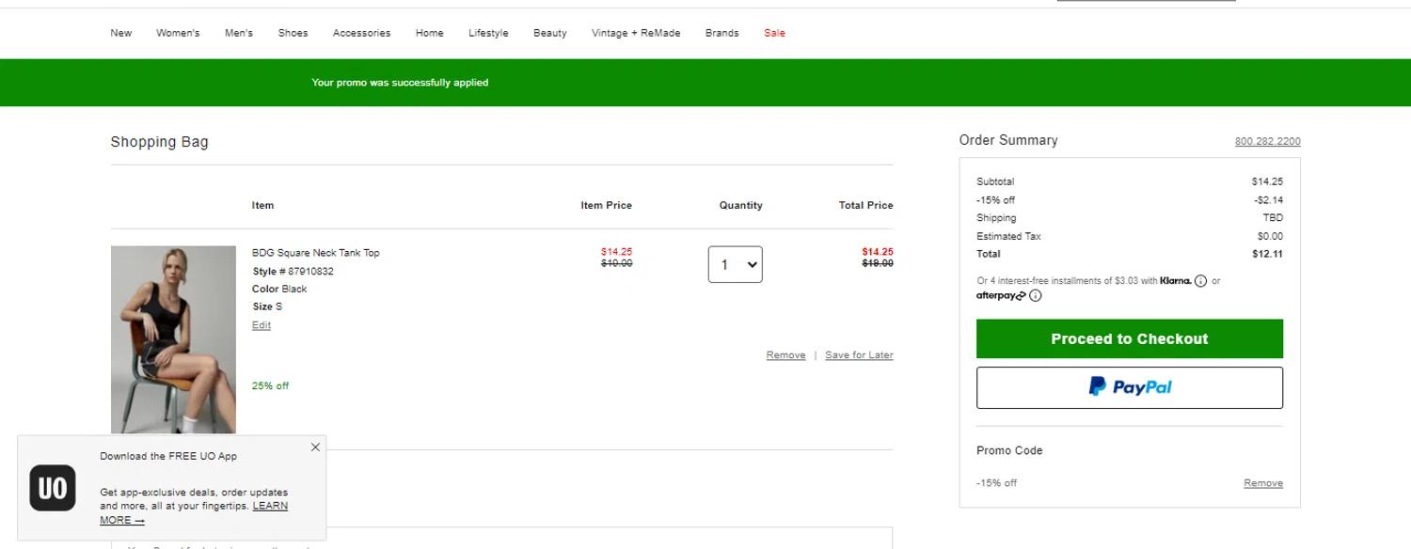Open the Beauty menu
1411x549 pixels.
(x=549, y=33)
